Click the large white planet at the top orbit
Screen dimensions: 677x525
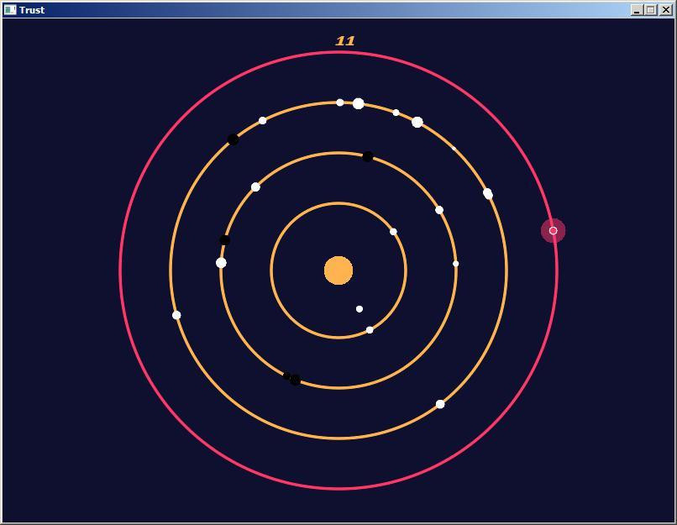click(359, 104)
